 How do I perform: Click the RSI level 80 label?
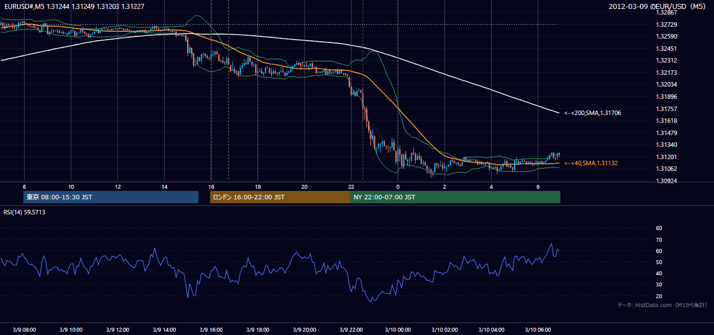click(x=659, y=228)
